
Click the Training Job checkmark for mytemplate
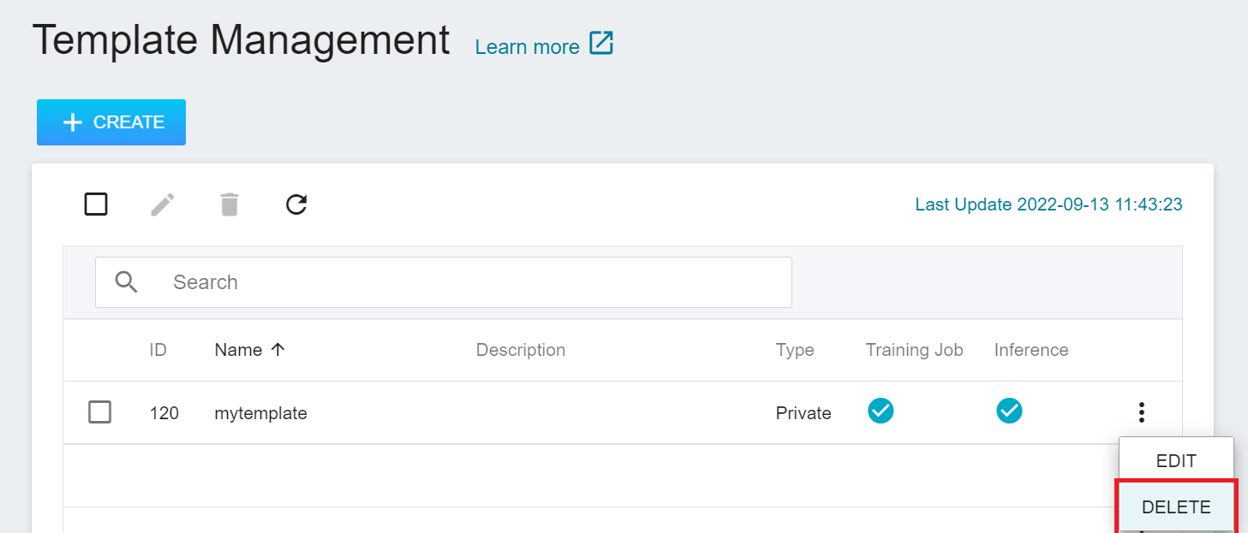pos(881,412)
